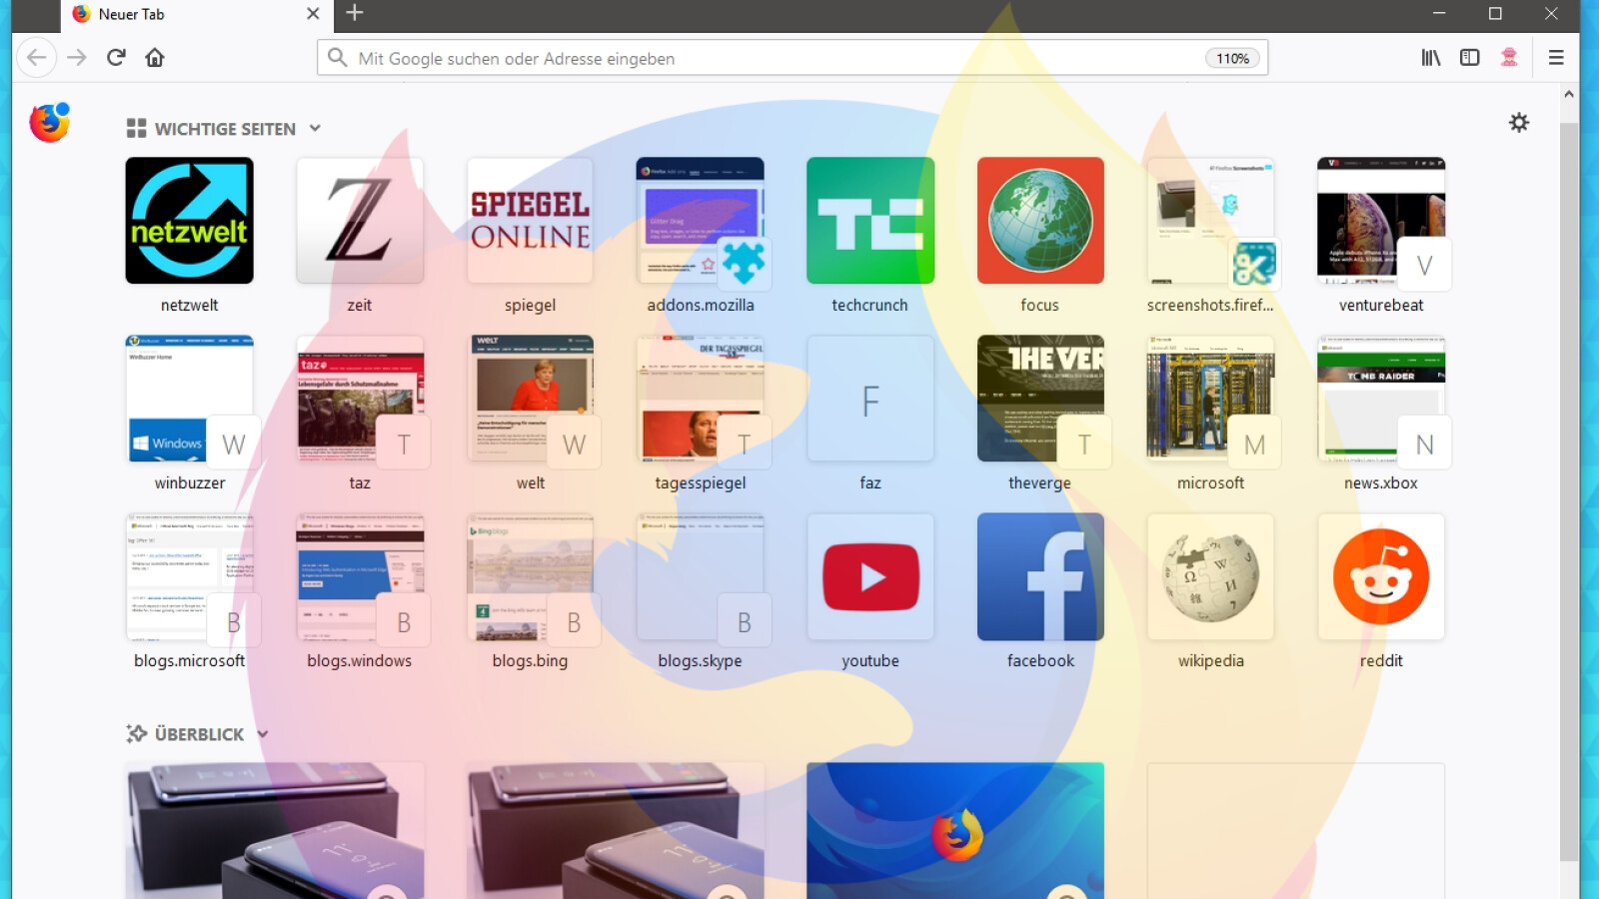Screen dimensions: 1599x899
Task: Close the Neuer Tab tab
Action: tap(313, 14)
